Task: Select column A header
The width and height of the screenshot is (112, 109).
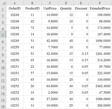Action: (15, 3)
